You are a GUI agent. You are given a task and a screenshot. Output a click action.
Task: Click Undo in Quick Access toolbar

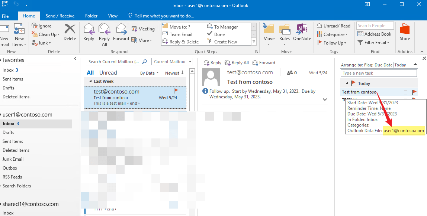coord(16,4)
